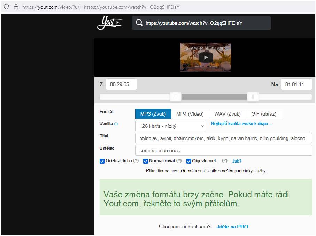Click the Umělec text field
Image resolution: width=316 pixels, height=236 pixels.
coord(223,150)
